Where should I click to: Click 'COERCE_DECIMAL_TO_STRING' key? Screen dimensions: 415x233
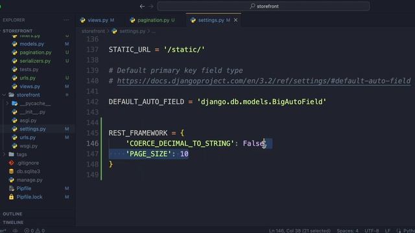point(180,144)
